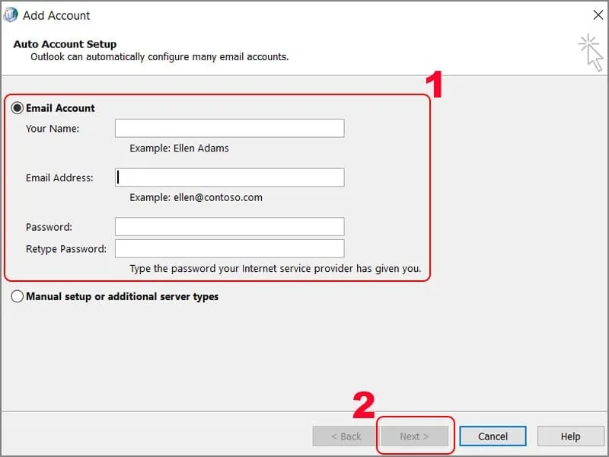The width and height of the screenshot is (609, 457).
Task: Click the red number 1 annotation
Action: tap(433, 85)
